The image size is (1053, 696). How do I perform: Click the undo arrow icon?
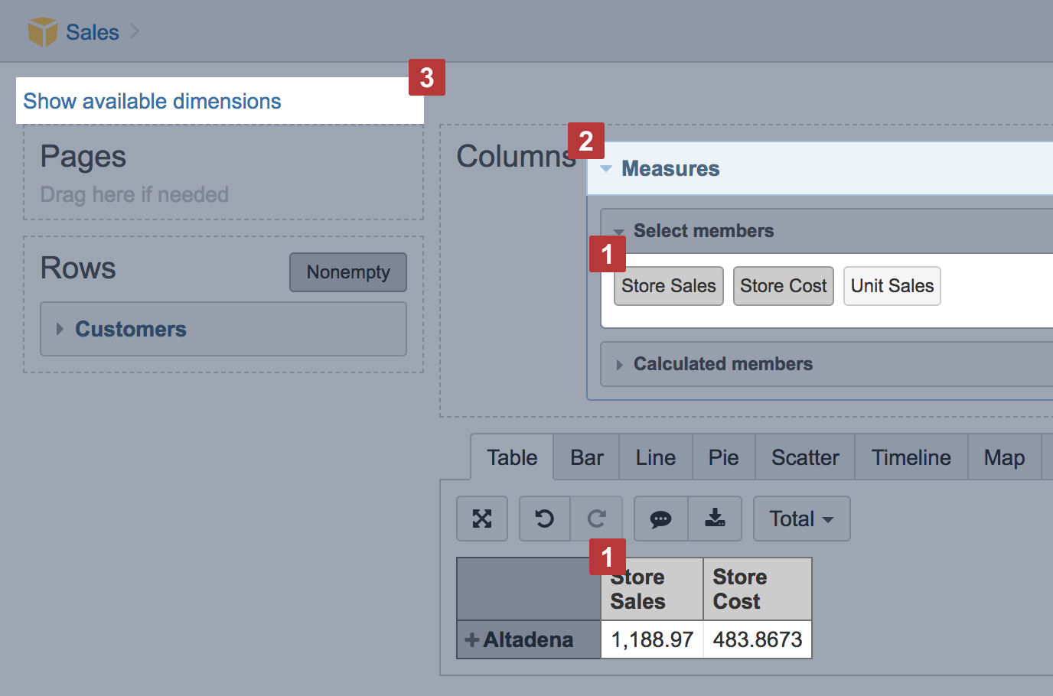point(544,519)
